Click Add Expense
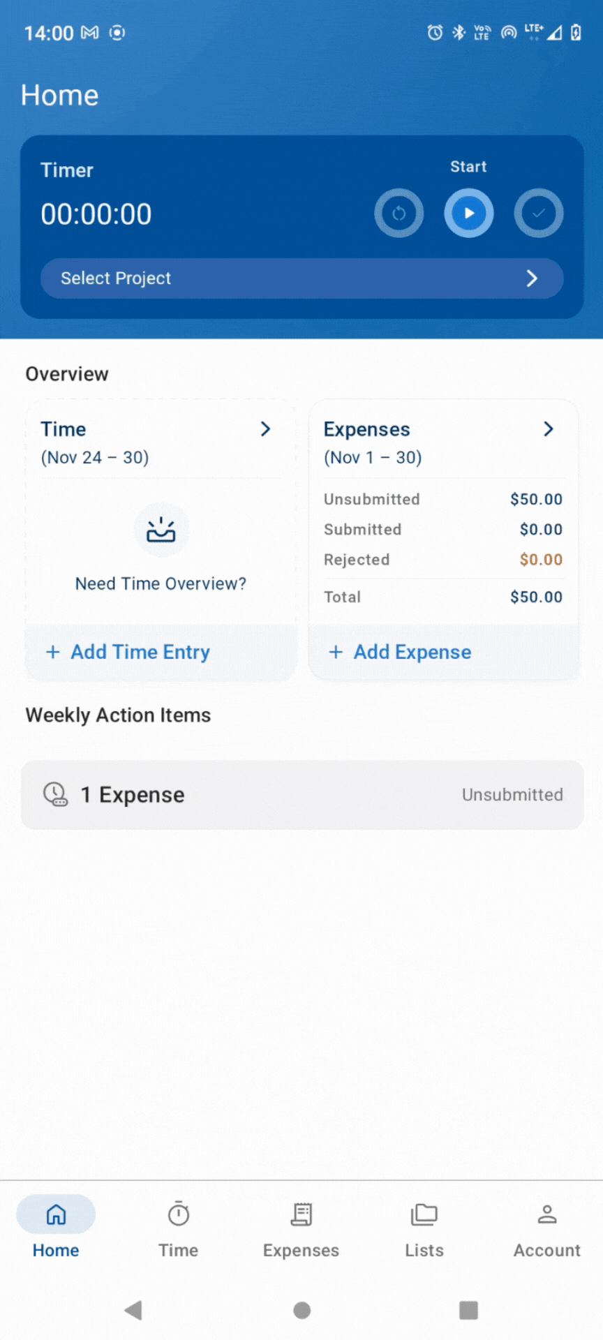This screenshot has width=603, height=1340. coord(401,652)
